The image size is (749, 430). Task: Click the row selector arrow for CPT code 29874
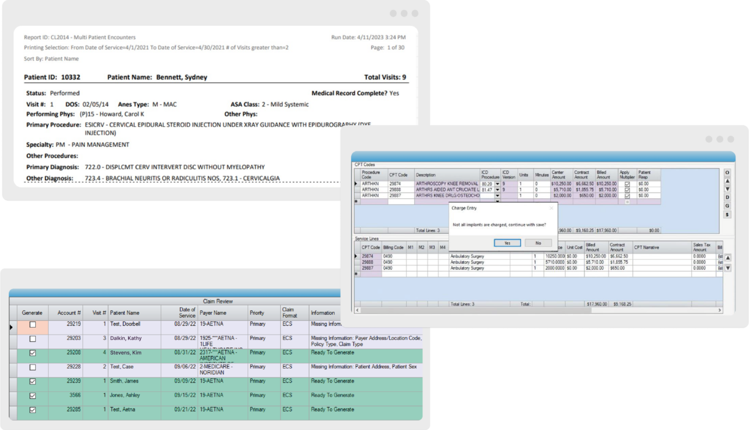pos(356,184)
